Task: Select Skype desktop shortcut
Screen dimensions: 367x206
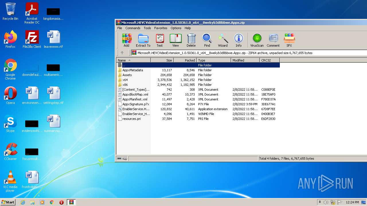Action: [10, 123]
